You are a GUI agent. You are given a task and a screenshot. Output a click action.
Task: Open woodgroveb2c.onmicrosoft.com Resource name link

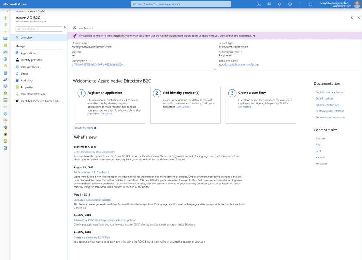pos(239,64)
